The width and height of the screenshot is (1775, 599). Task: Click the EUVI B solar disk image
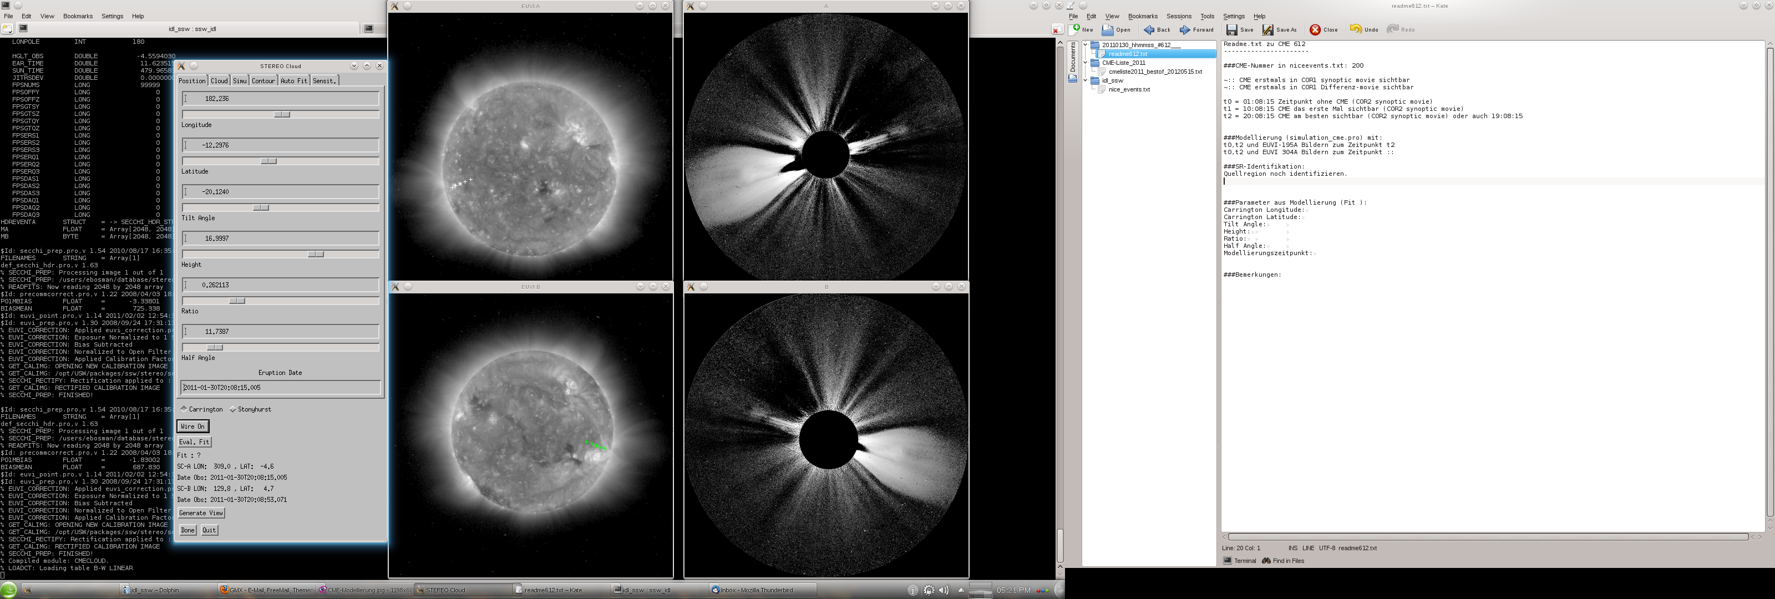click(531, 436)
